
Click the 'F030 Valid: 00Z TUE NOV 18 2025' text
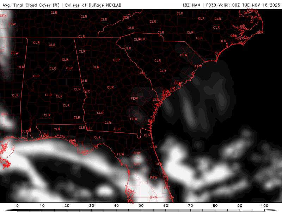(x=243, y=5)
